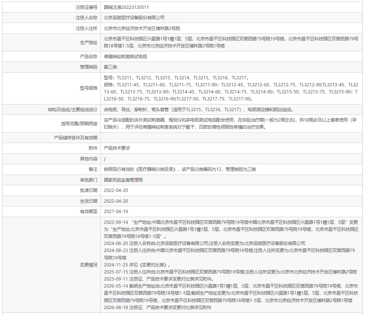
Task: Select expiry date 2027-04-19
Action: (116, 212)
